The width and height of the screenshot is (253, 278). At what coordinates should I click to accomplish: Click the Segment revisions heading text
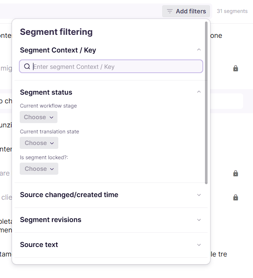click(51, 219)
